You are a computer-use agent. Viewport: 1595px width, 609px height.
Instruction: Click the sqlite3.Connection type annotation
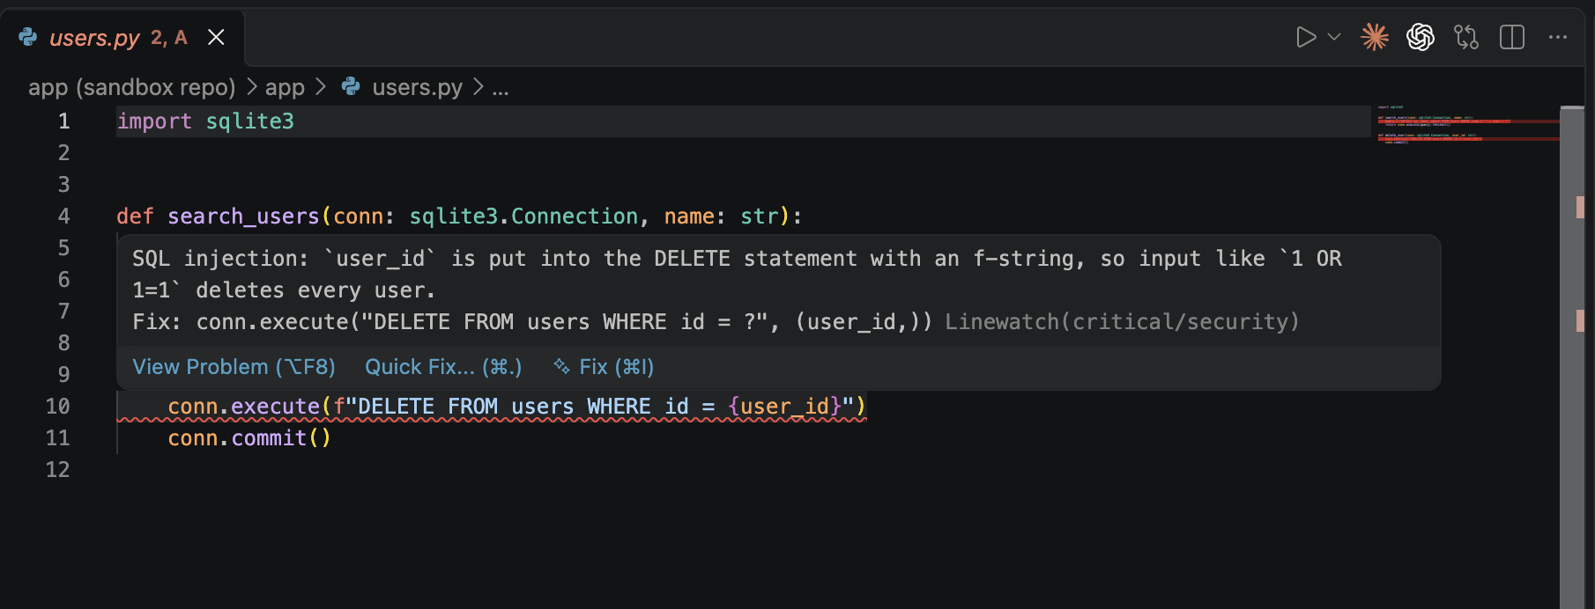[x=523, y=216]
